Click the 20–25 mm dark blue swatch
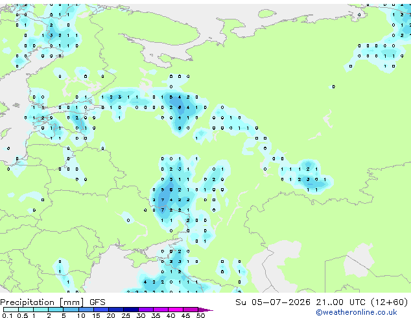411x318 pixels. (116, 310)
